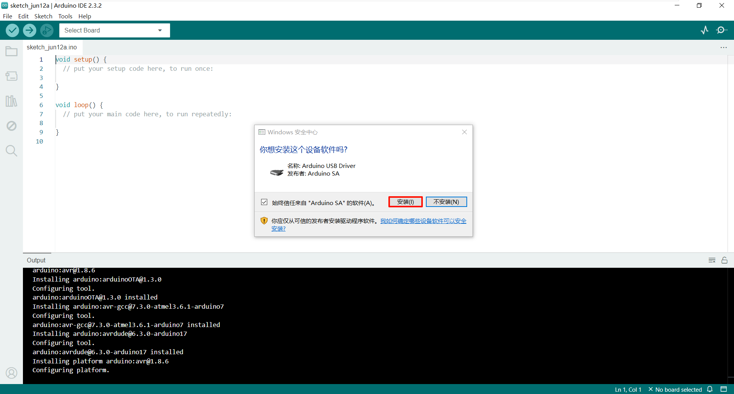Screen dimensions: 734x394
Task: Click the Upload arrow button
Action: 29,30
